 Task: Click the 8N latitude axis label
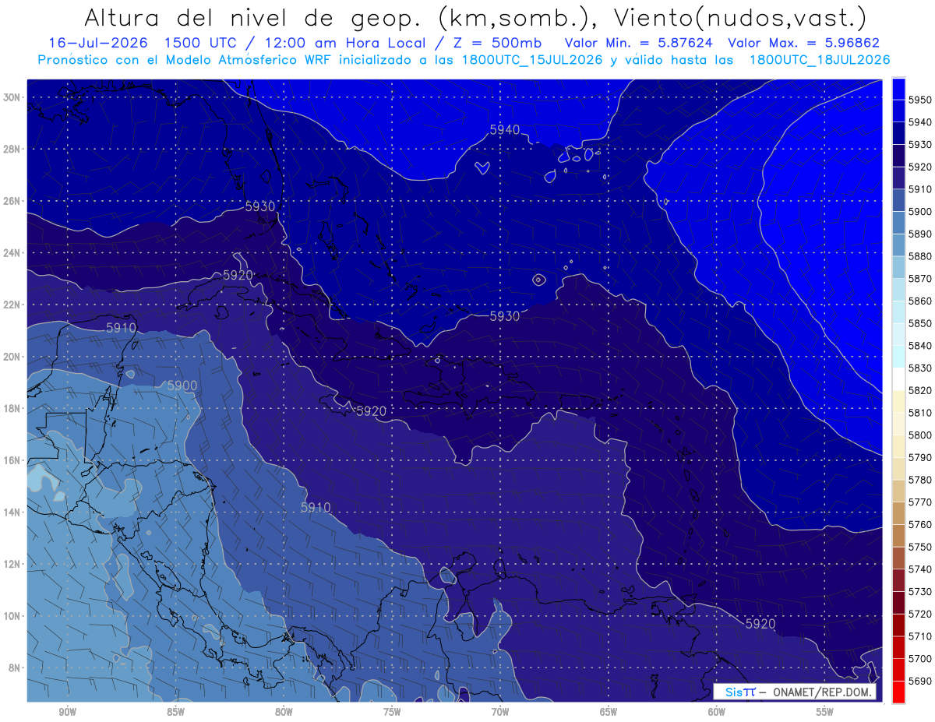coord(15,667)
